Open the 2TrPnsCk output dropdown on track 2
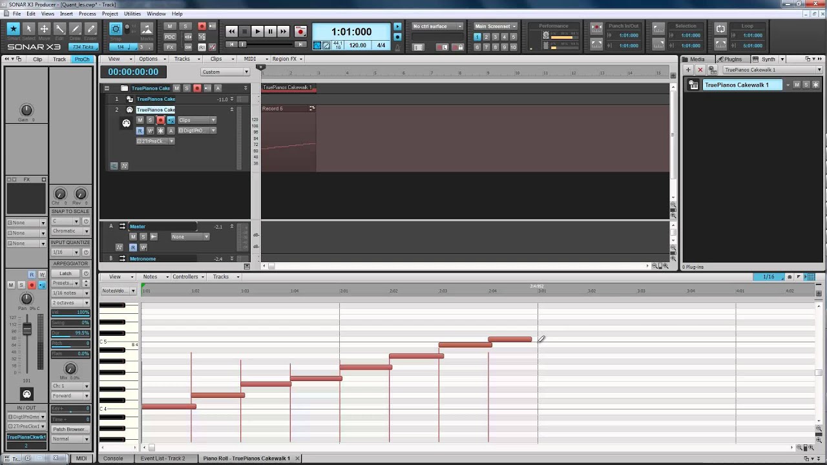827x465 pixels. point(155,141)
